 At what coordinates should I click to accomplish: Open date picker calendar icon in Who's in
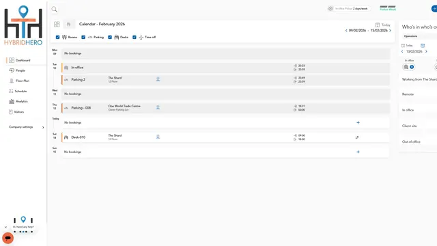pos(423,46)
